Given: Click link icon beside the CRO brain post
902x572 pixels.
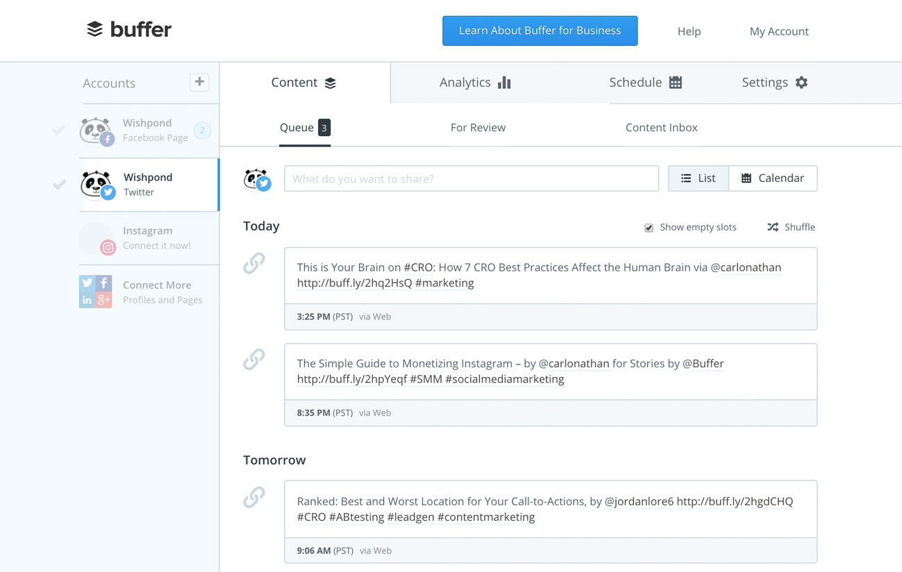Looking at the screenshot, I should 254,263.
